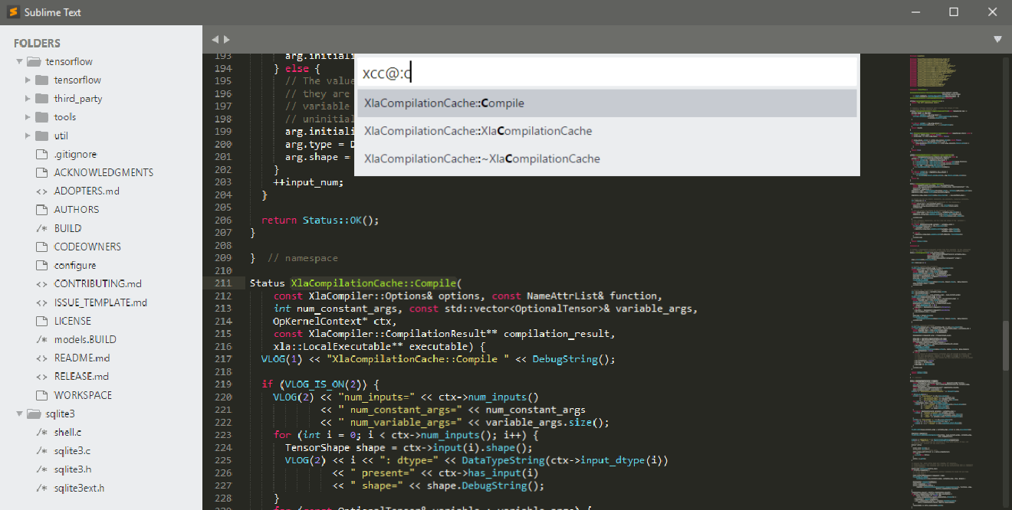Screen dimensions: 1012x510
Task: Click the sqlite3ext.h source file icon
Action: coord(42,488)
